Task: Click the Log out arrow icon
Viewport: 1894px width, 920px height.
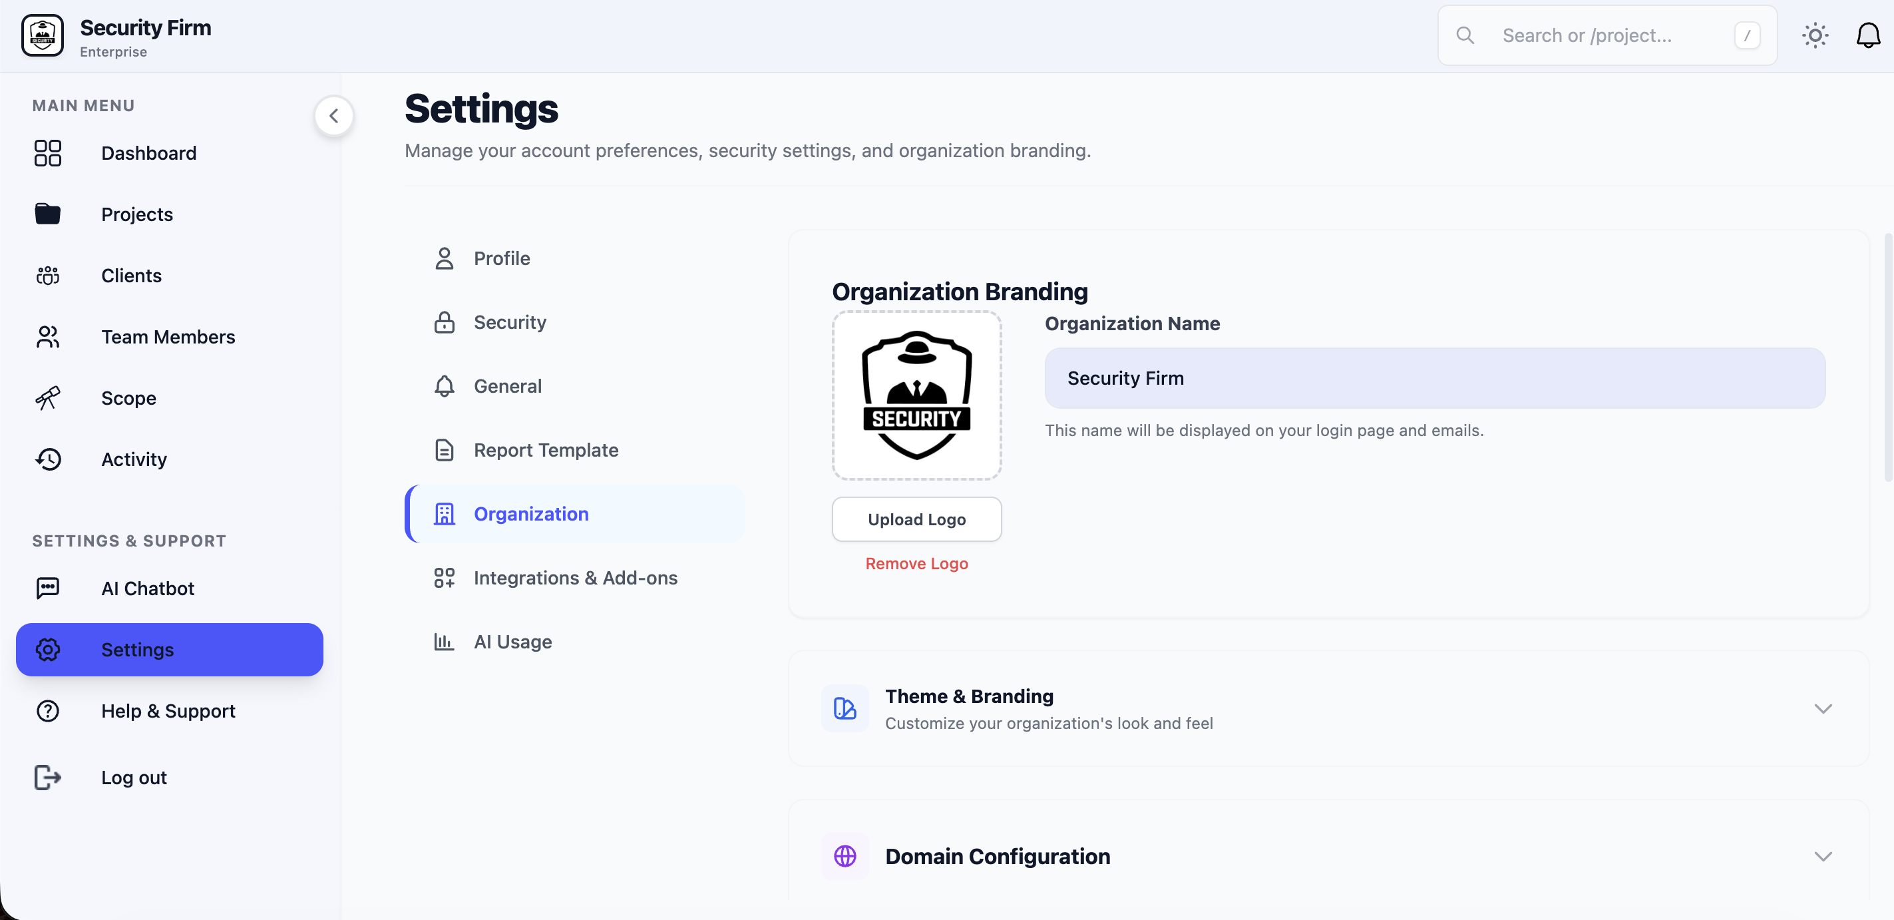Action: click(x=48, y=778)
